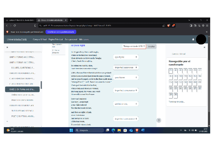Close the left course index sidebar

click(7, 47)
